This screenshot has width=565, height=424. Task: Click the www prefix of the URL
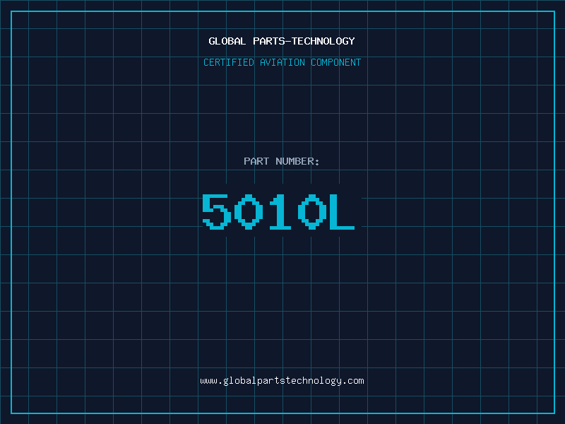(x=208, y=381)
